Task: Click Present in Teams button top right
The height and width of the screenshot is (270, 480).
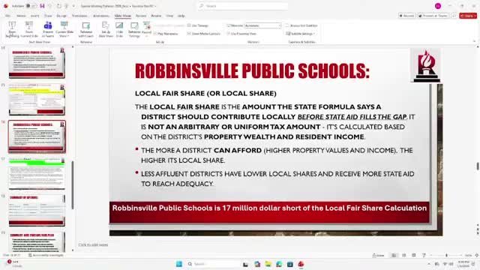Action: [x=433, y=16]
